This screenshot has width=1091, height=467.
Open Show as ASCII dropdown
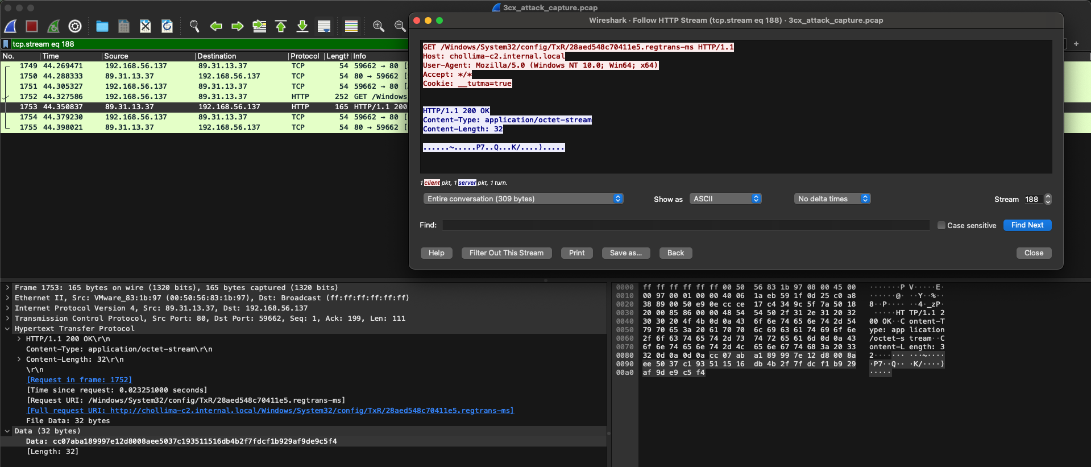tap(725, 199)
